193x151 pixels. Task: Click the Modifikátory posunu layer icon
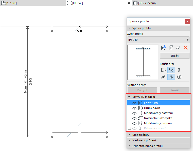point(140,123)
